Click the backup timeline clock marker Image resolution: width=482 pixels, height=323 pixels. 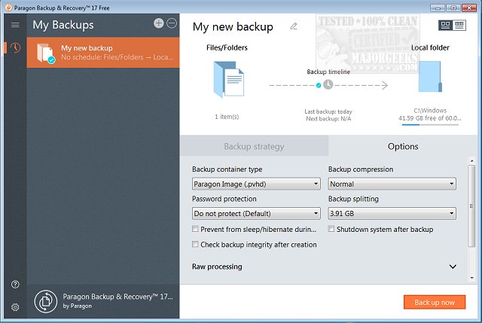tap(328, 85)
